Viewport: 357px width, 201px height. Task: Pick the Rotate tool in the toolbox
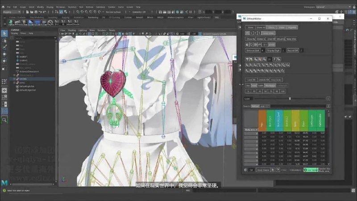tap(4, 61)
